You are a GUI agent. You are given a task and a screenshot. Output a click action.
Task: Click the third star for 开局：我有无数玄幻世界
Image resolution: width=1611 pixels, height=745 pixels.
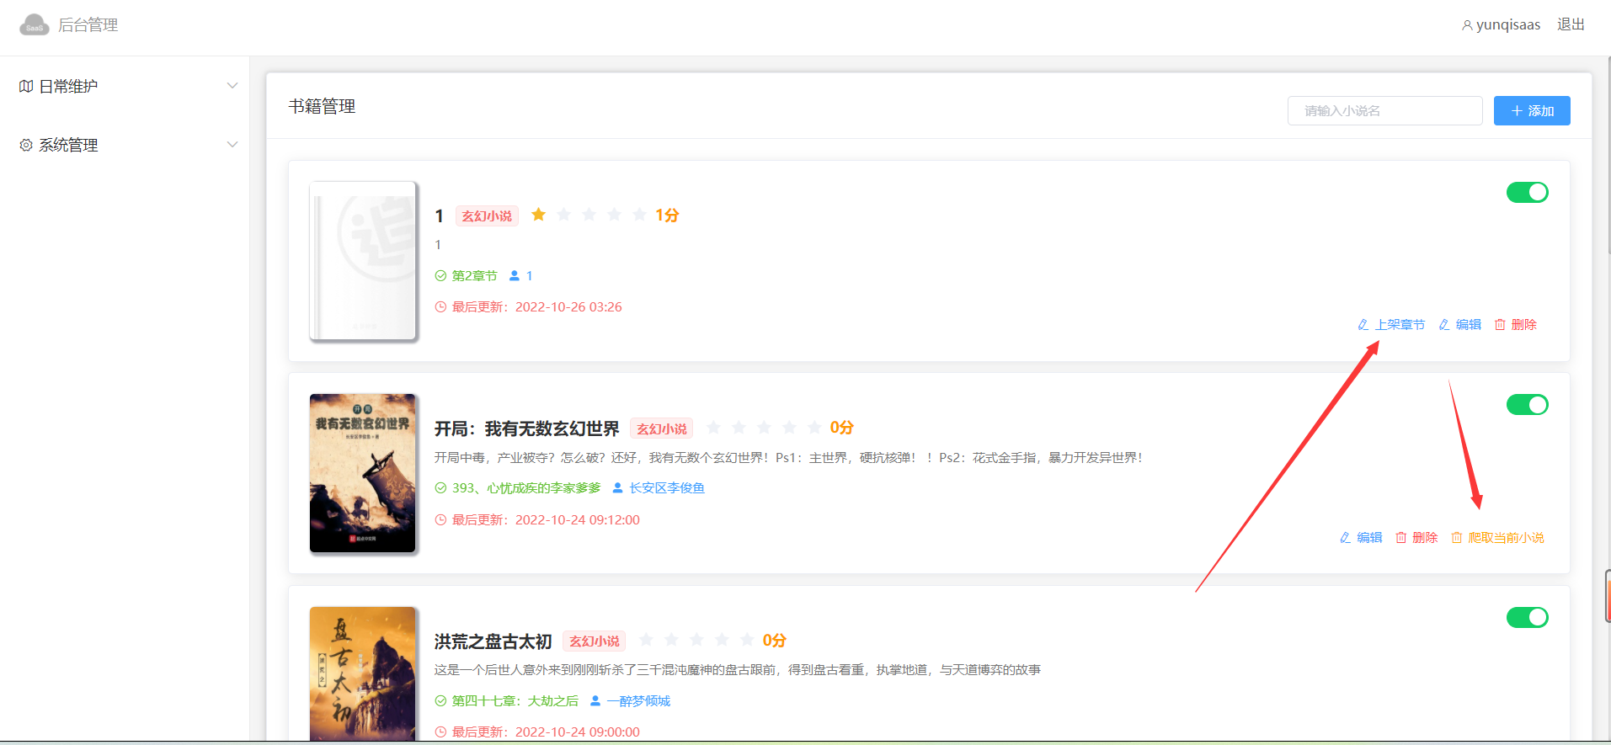764,428
